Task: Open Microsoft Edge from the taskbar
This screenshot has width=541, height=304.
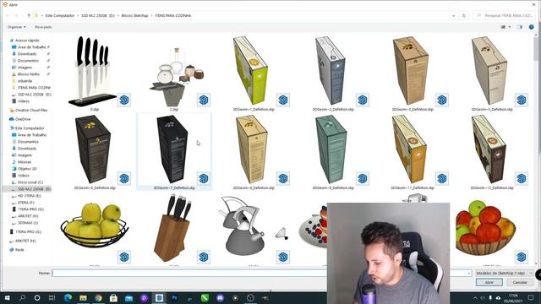Action: point(68,298)
